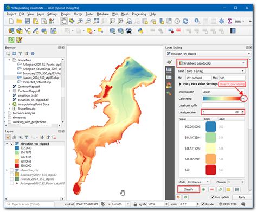Click the Classify button

tap(189, 189)
